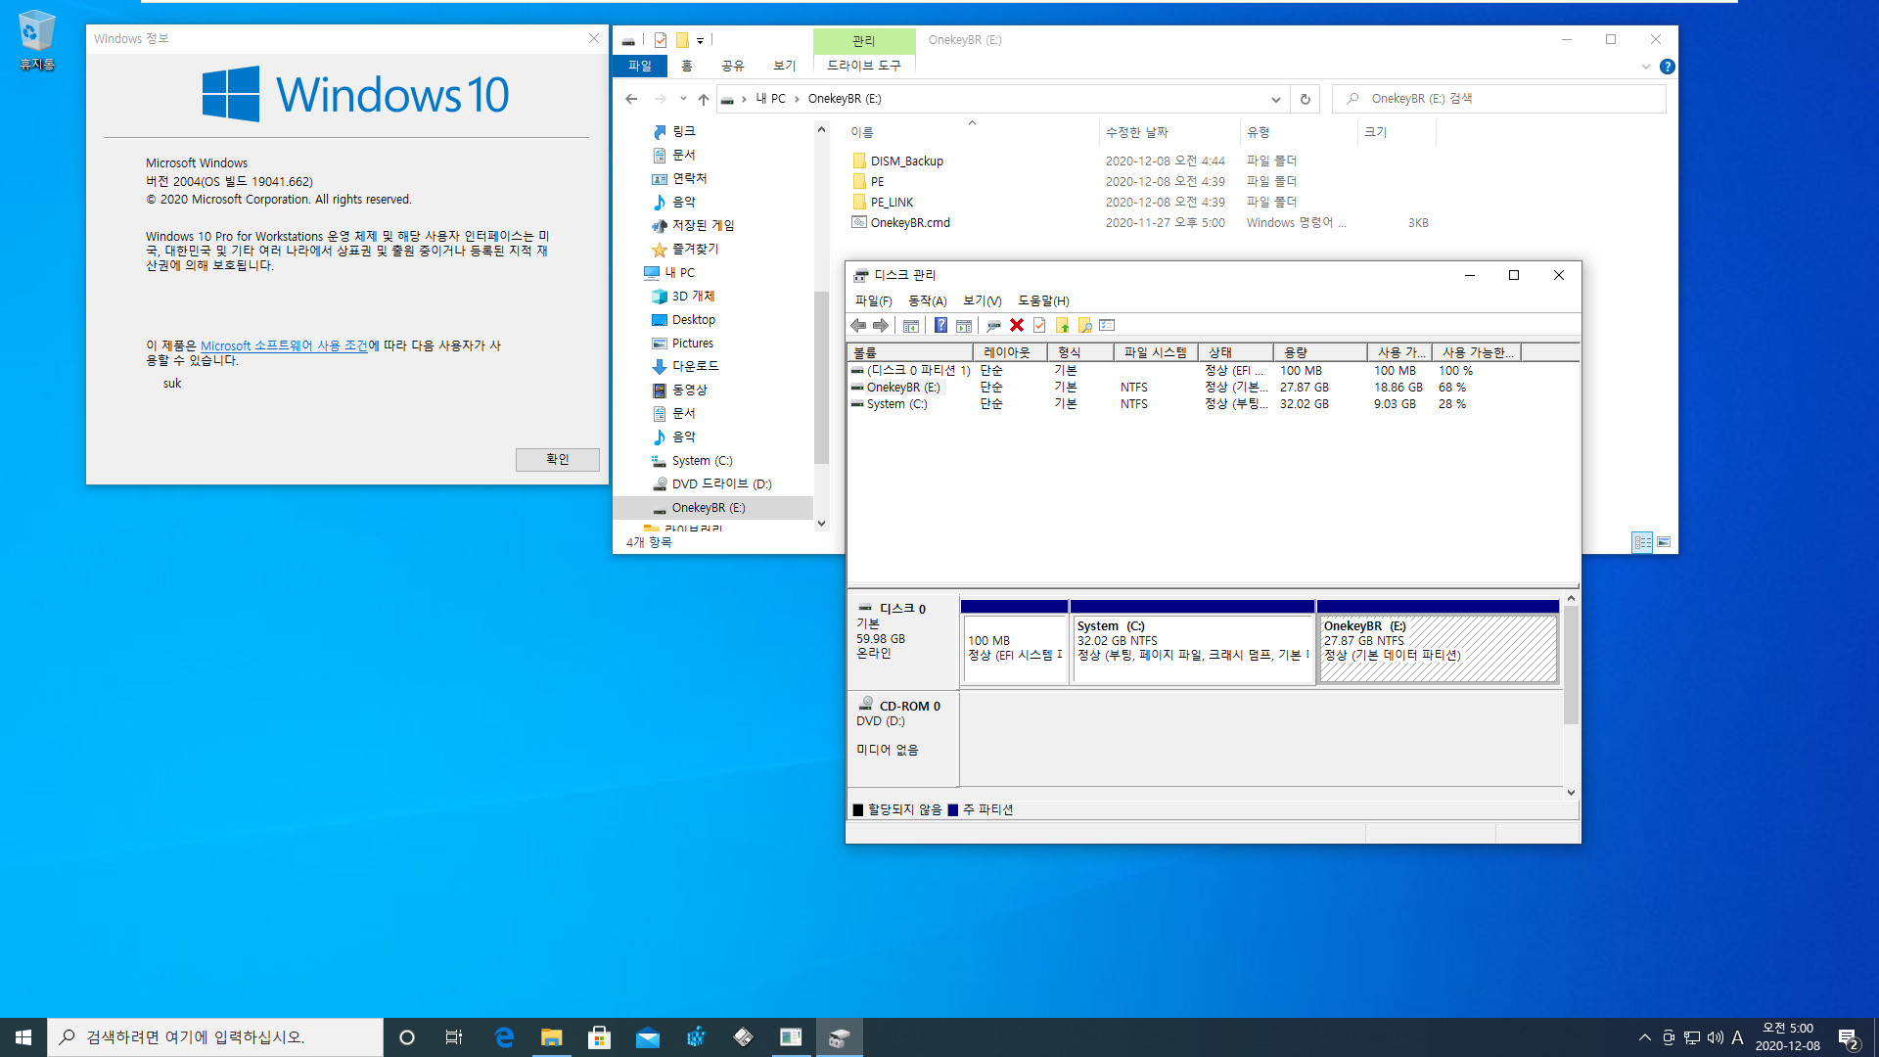This screenshot has width=1879, height=1057.
Task: Click Windows Start button
Action: 23,1037
